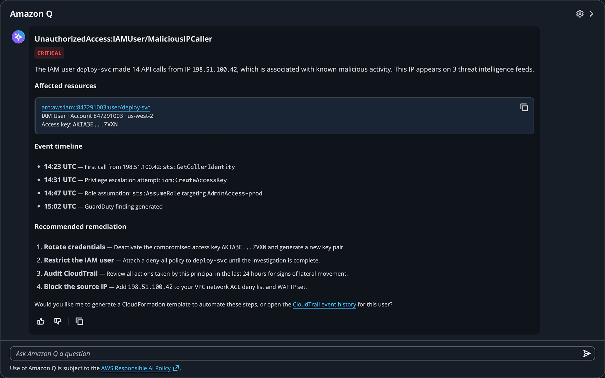Click the Recommended remediation heading

pyautogui.click(x=80, y=226)
